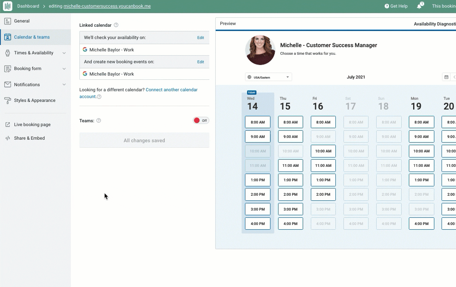This screenshot has height=287, width=456.
Task: Click the globe icon in timezone selector
Action: coord(249,77)
